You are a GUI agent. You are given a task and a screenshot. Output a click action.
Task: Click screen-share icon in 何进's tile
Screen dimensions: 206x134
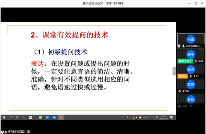point(179,46)
